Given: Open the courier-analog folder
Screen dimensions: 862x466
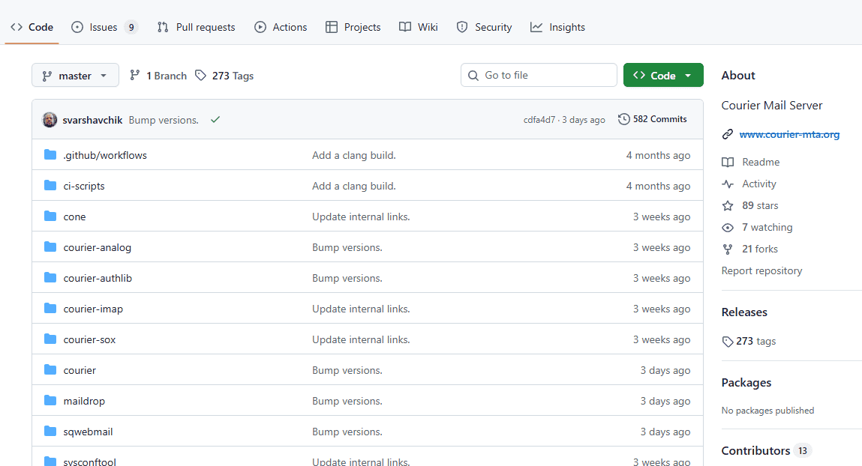Looking at the screenshot, I should (x=98, y=247).
